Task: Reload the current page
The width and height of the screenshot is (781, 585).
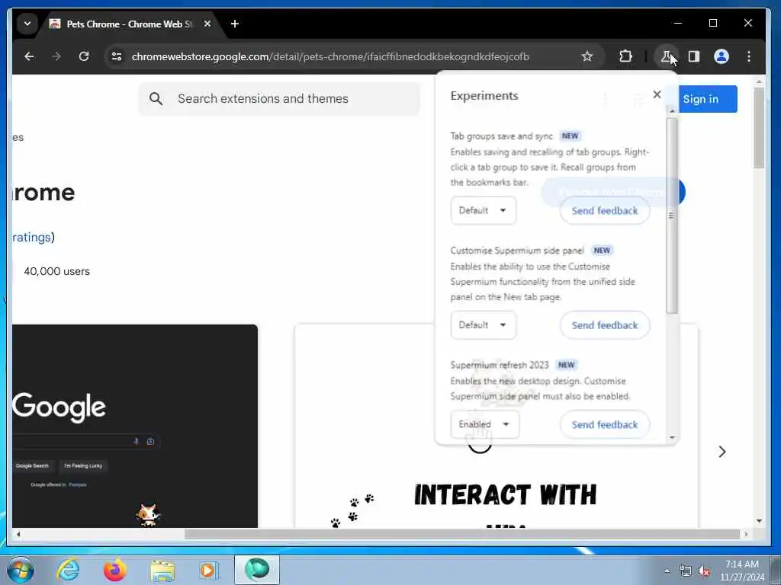Action: pos(84,56)
